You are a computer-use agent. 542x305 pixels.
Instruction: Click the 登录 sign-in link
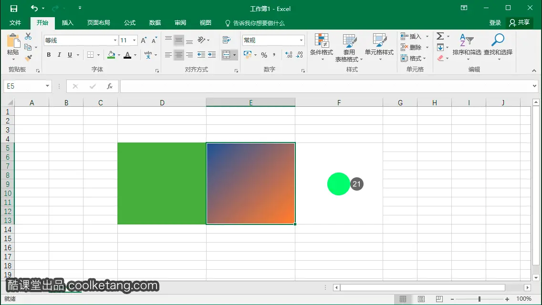495,23
